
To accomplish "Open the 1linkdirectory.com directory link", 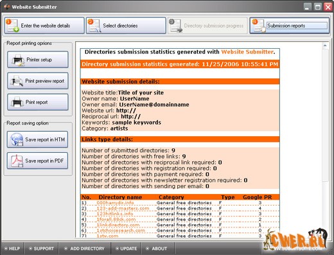I will point(118,225).
